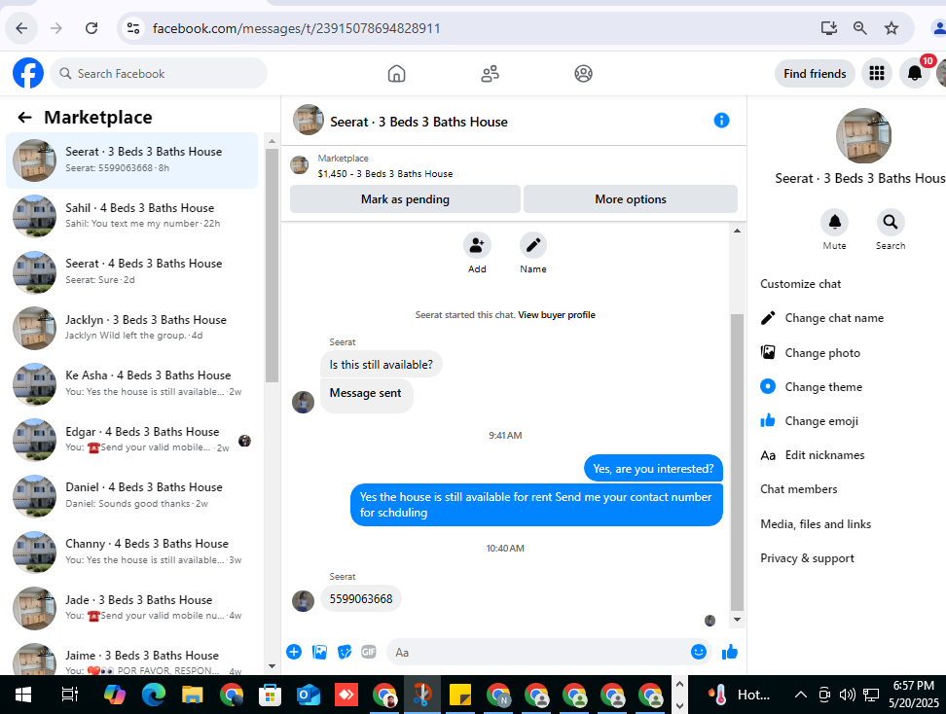
Task: Open Groups icon in top navigation
Action: coord(583,74)
